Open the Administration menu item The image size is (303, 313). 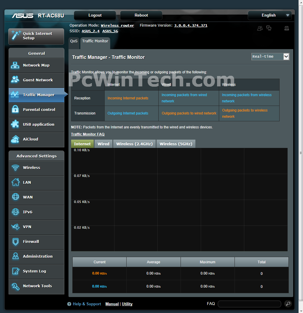click(36, 256)
